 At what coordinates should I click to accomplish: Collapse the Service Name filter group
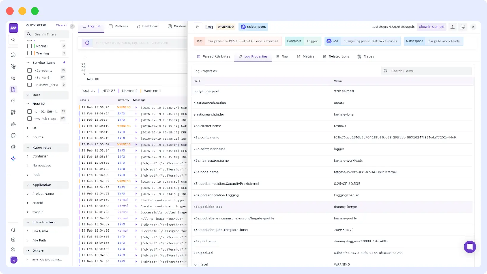click(x=28, y=63)
